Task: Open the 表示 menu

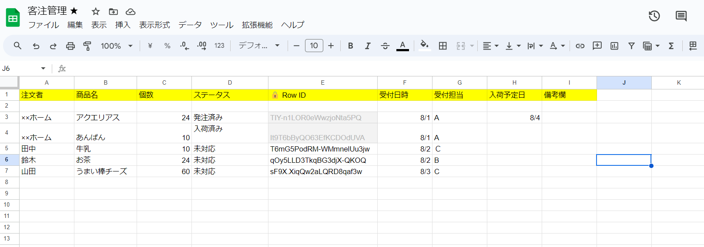Action: 99,25
